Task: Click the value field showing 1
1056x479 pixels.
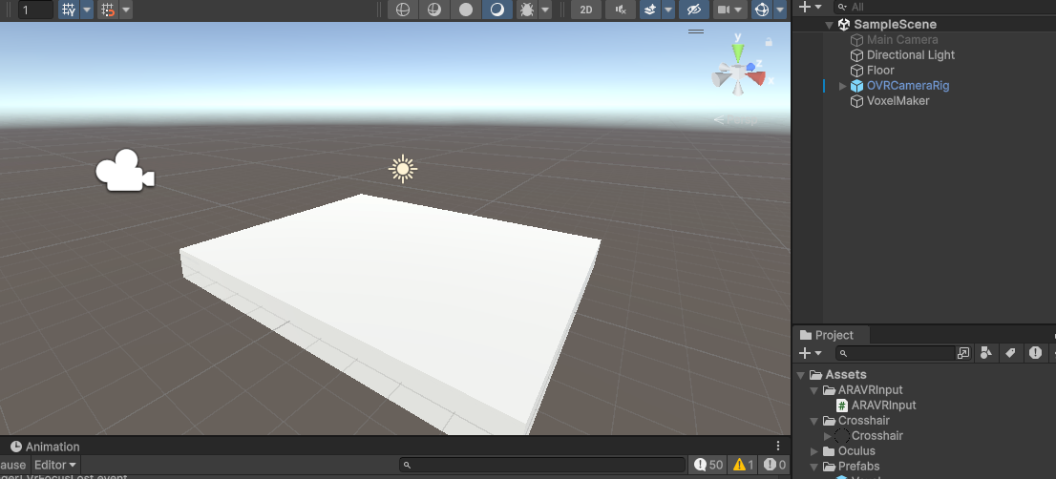Action: point(35,10)
